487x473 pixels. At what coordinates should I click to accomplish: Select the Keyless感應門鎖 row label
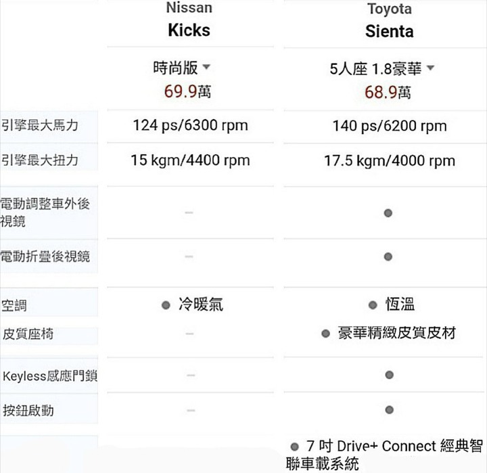[50, 376]
